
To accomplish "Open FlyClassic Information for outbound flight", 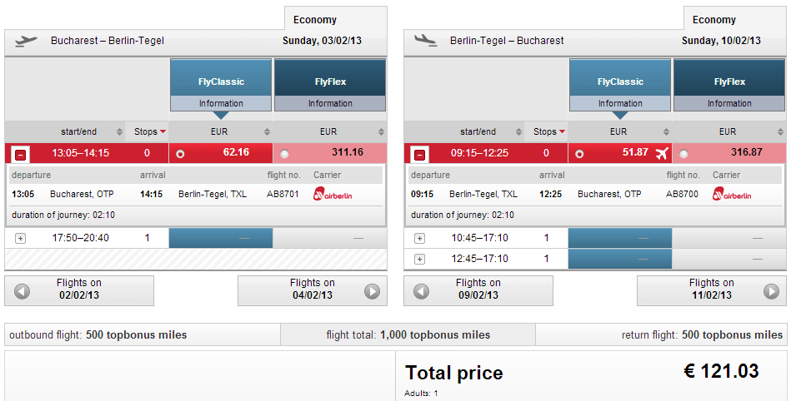I will pos(221,103).
